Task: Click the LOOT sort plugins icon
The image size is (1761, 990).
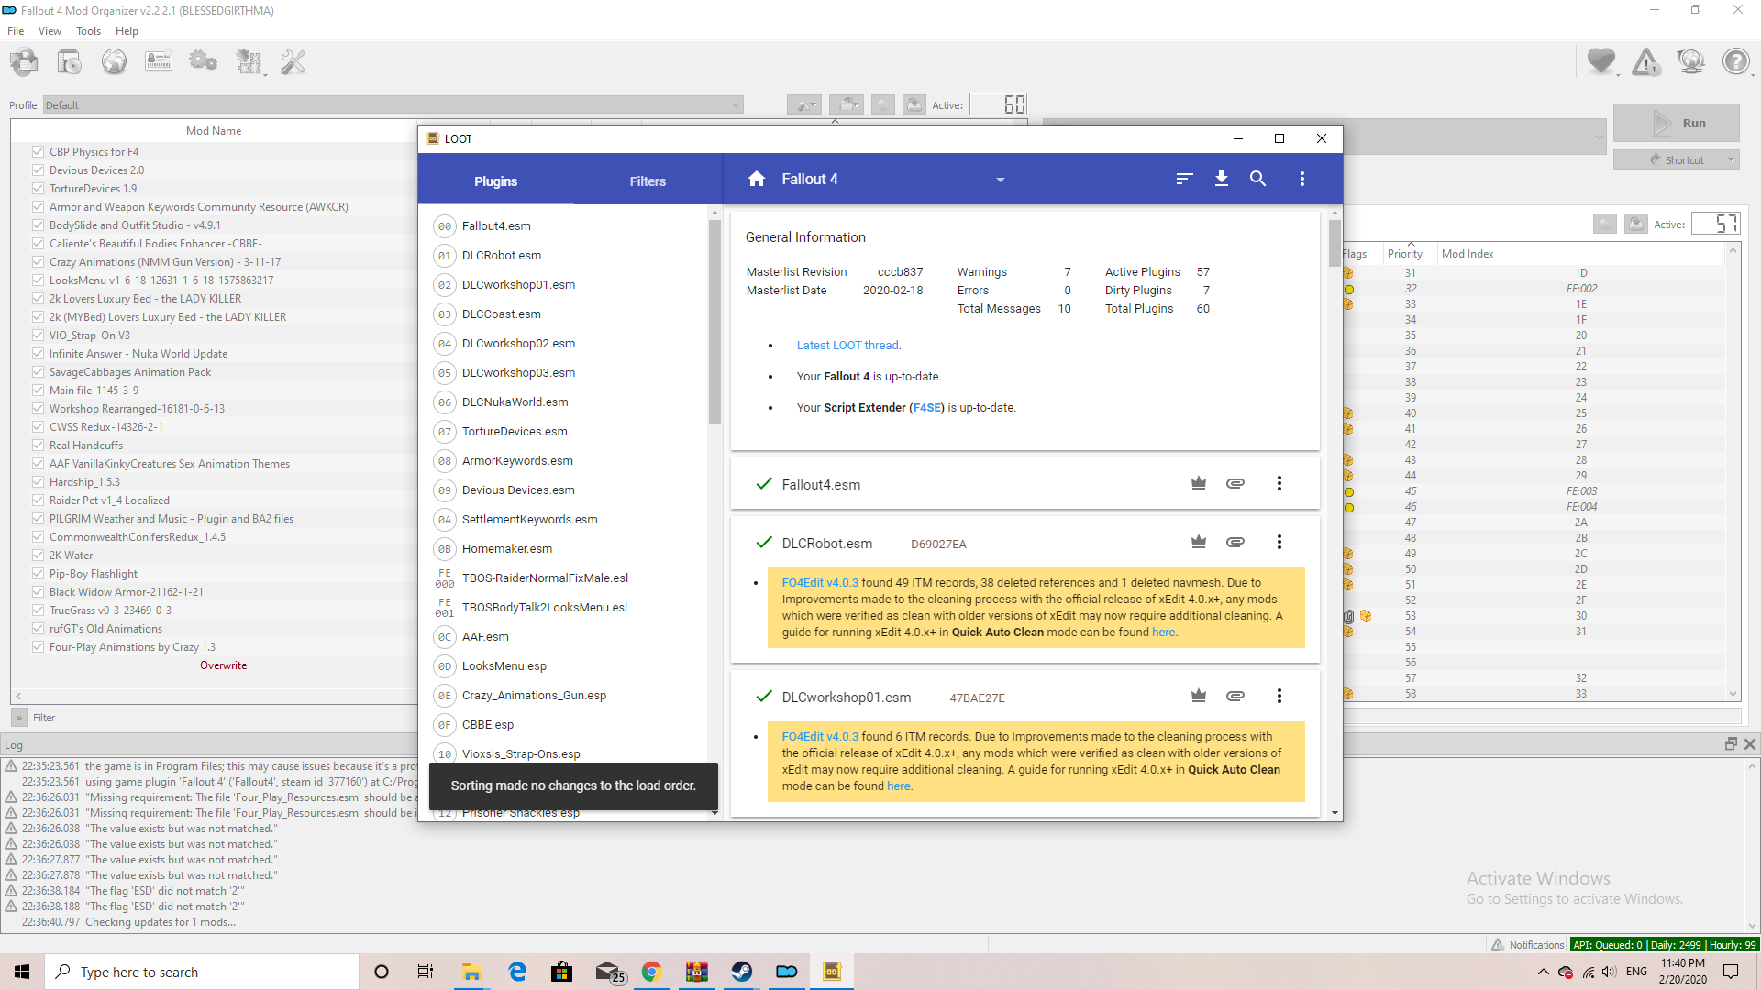Action: [x=1184, y=179]
